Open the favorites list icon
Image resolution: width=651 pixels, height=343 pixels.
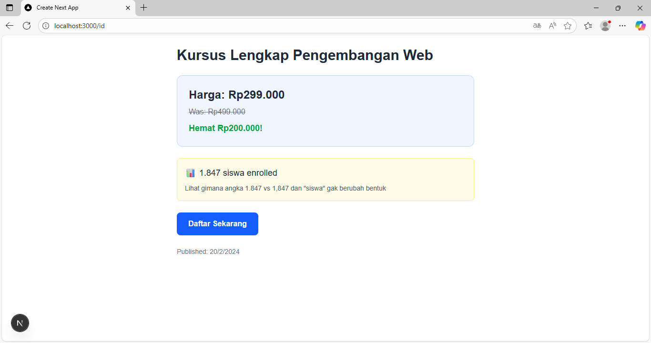pos(588,26)
